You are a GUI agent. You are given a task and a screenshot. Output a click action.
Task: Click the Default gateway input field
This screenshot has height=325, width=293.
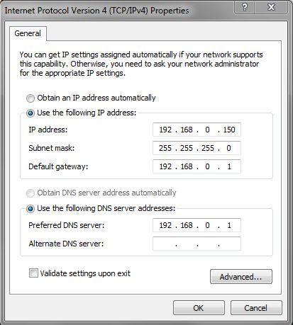[x=197, y=166]
